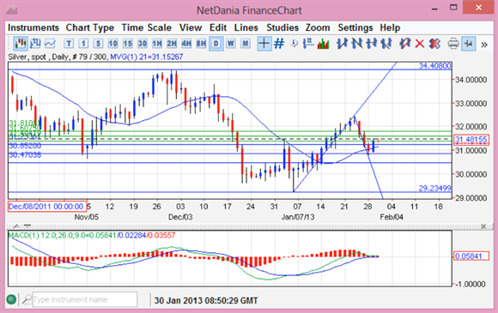Click the delete all lines icon

coord(434,44)
